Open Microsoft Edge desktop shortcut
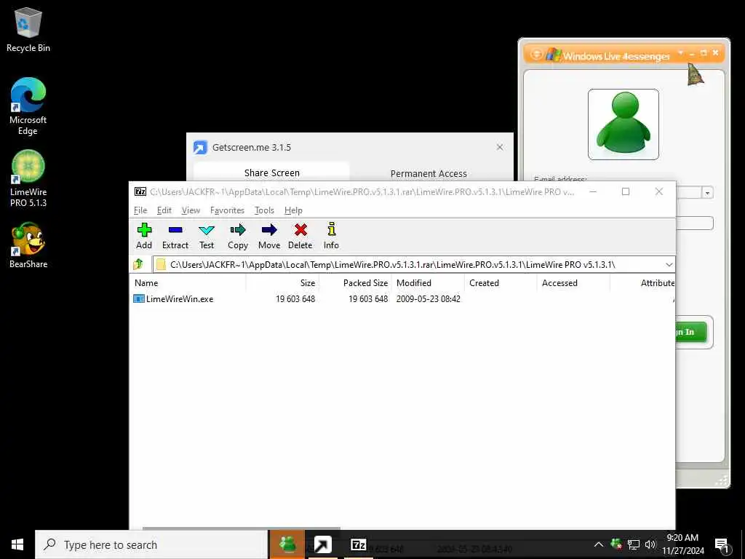Image resolution: width=745 pixels, height=559 pixels. pyautogui.click(x=28, y=106)
